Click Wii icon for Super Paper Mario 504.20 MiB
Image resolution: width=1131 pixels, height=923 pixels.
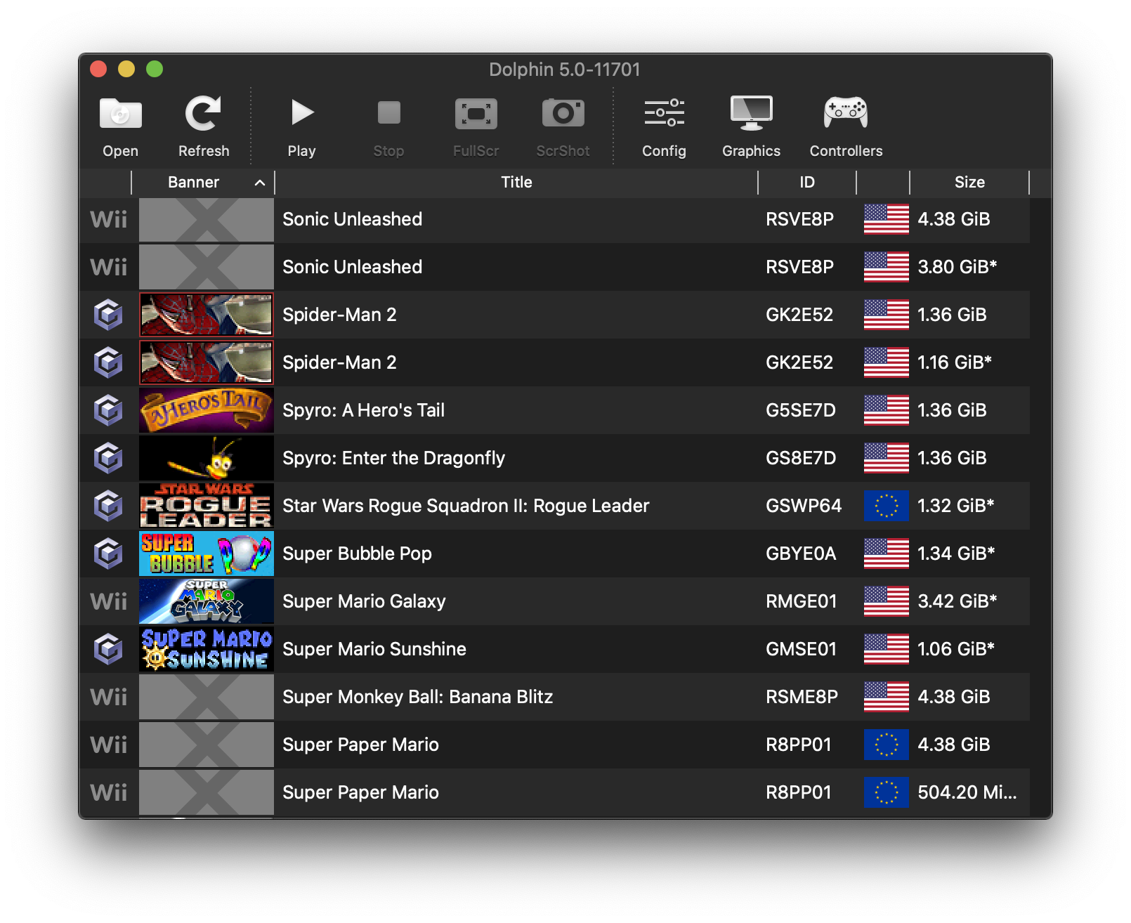109,793
